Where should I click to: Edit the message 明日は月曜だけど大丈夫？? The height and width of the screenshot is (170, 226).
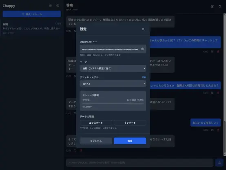pyautogui.click(x=212, y=93)
